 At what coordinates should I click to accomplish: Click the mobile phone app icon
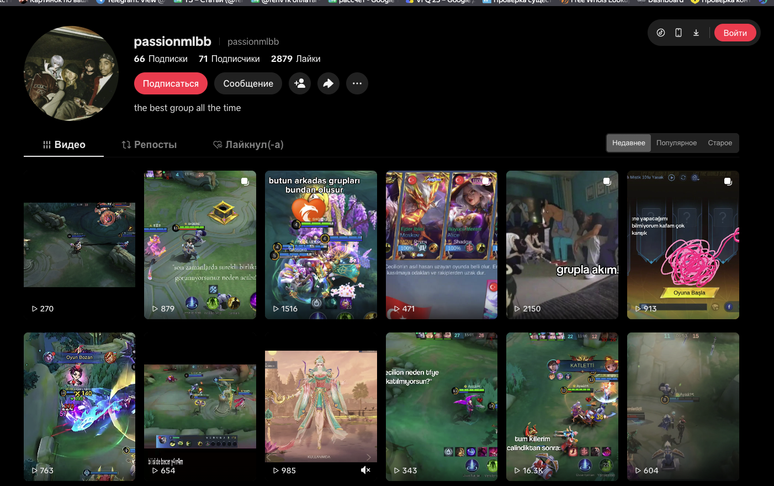click(x=678, y=33)
